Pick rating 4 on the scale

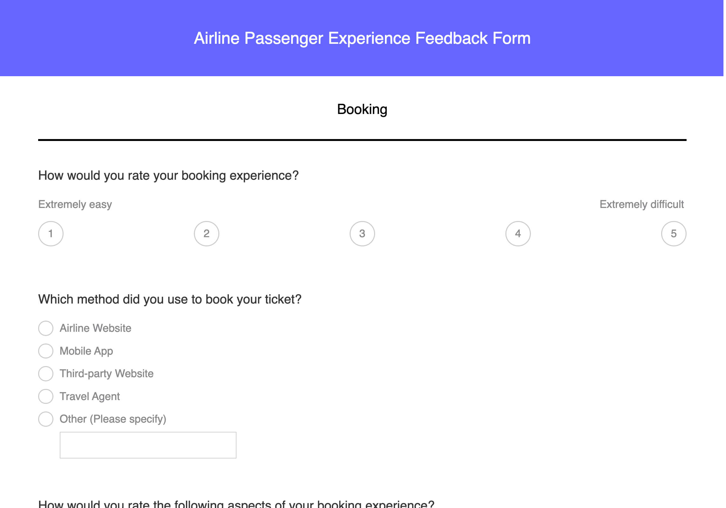(x=518, y=233)
